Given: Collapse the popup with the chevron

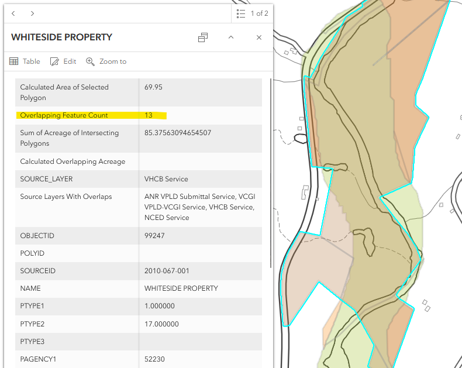Looking at the screenshot, I should pyautogui.click(x=231, y=37).
